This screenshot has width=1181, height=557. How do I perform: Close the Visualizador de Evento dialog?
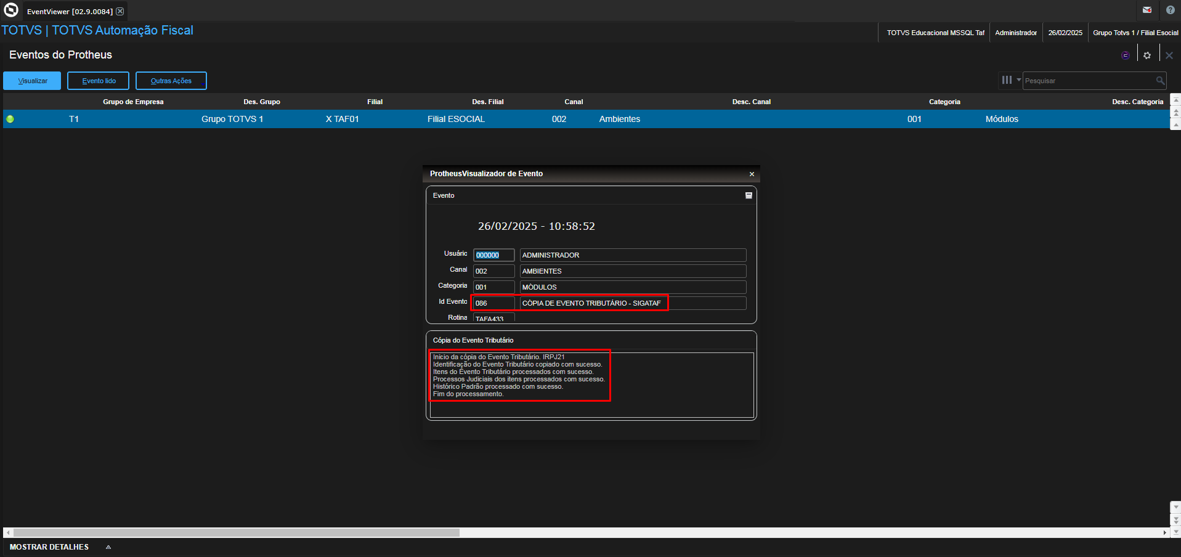(x=752, y=174)
